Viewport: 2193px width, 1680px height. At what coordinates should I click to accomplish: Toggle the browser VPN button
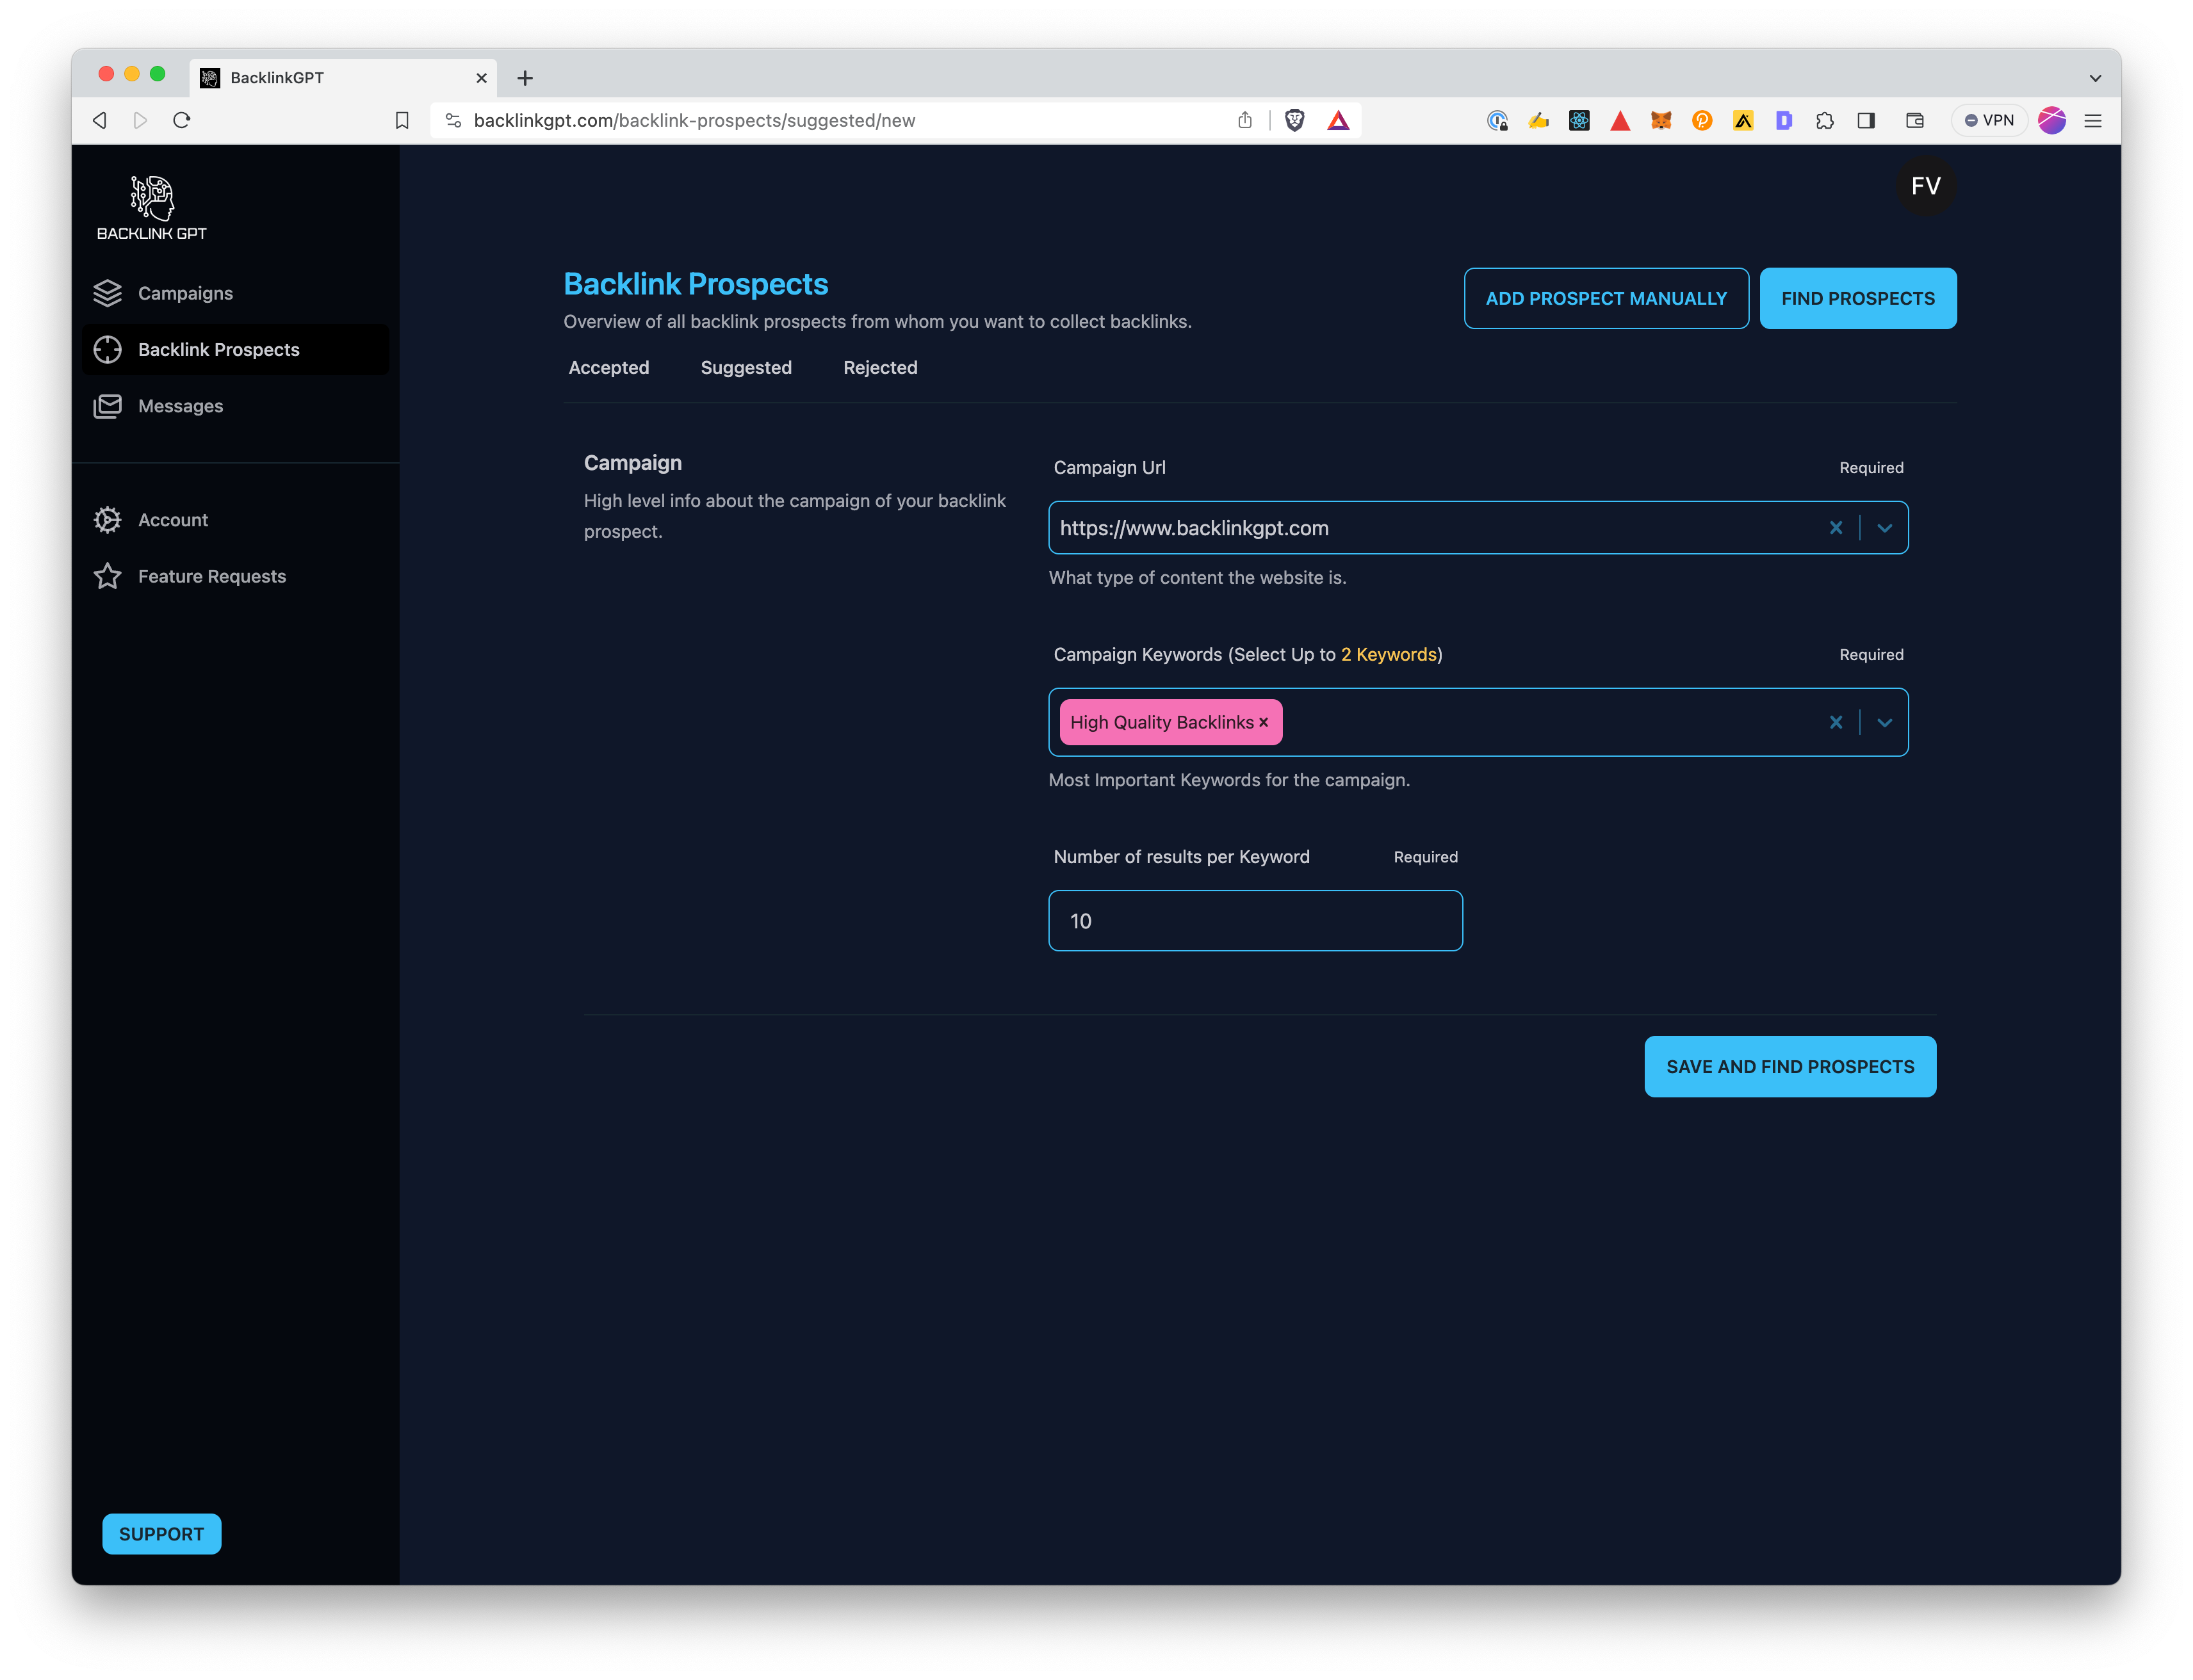coord(1989,120)
